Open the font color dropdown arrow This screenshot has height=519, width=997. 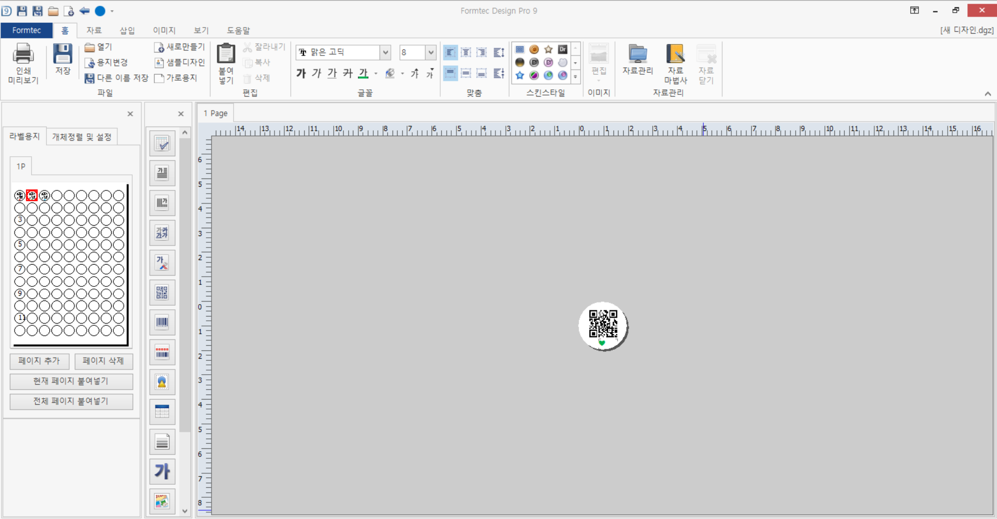tap(376, 74)
